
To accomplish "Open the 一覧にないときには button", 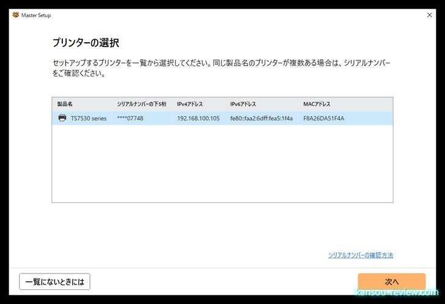I will click(55, 281).
